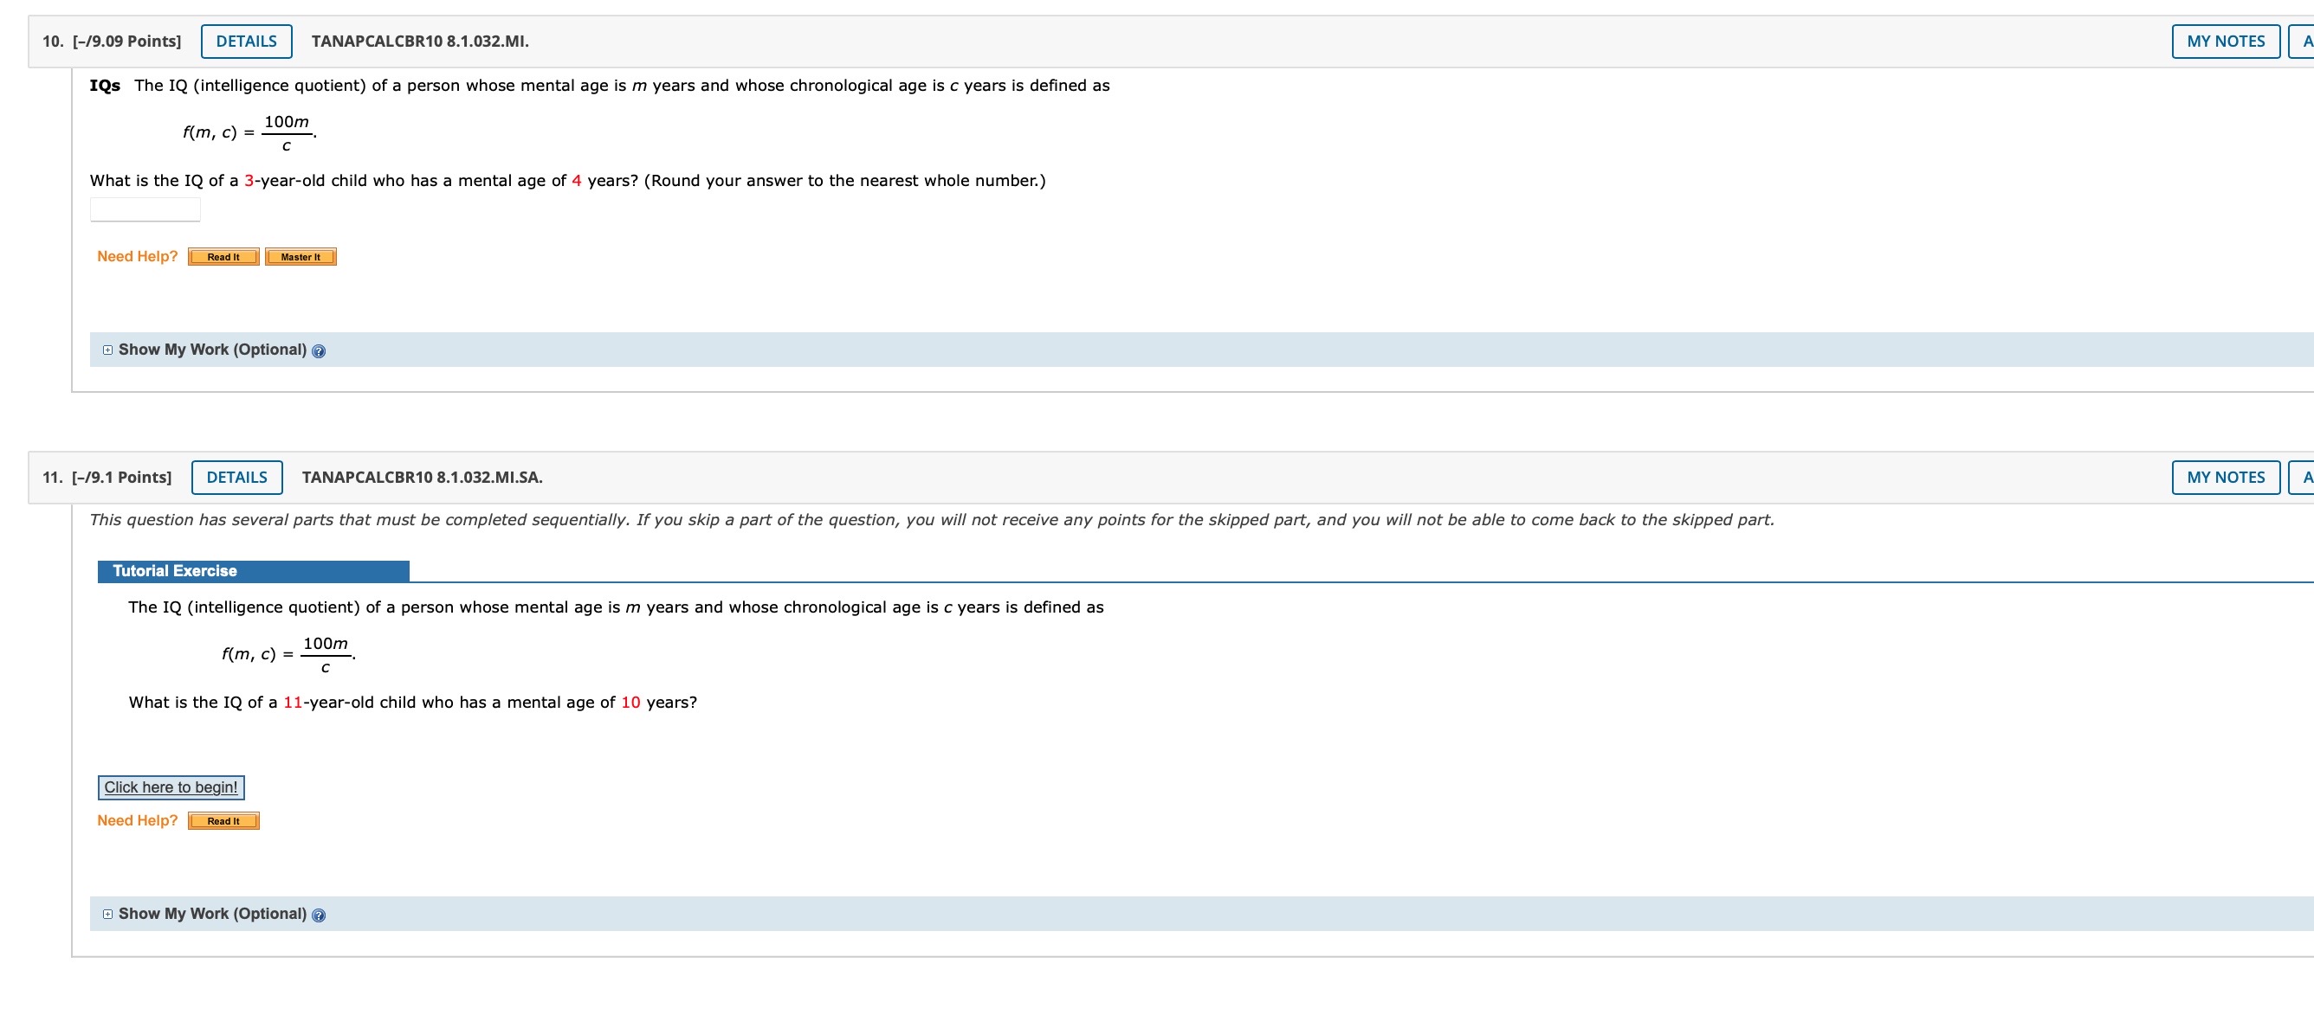Open DETAILS for question 11

click(236, 478)
